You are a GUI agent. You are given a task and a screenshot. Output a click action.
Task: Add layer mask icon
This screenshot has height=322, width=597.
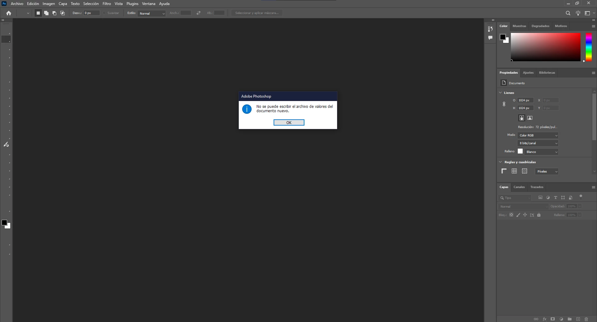pyautogui.click(x=553, y=319)
